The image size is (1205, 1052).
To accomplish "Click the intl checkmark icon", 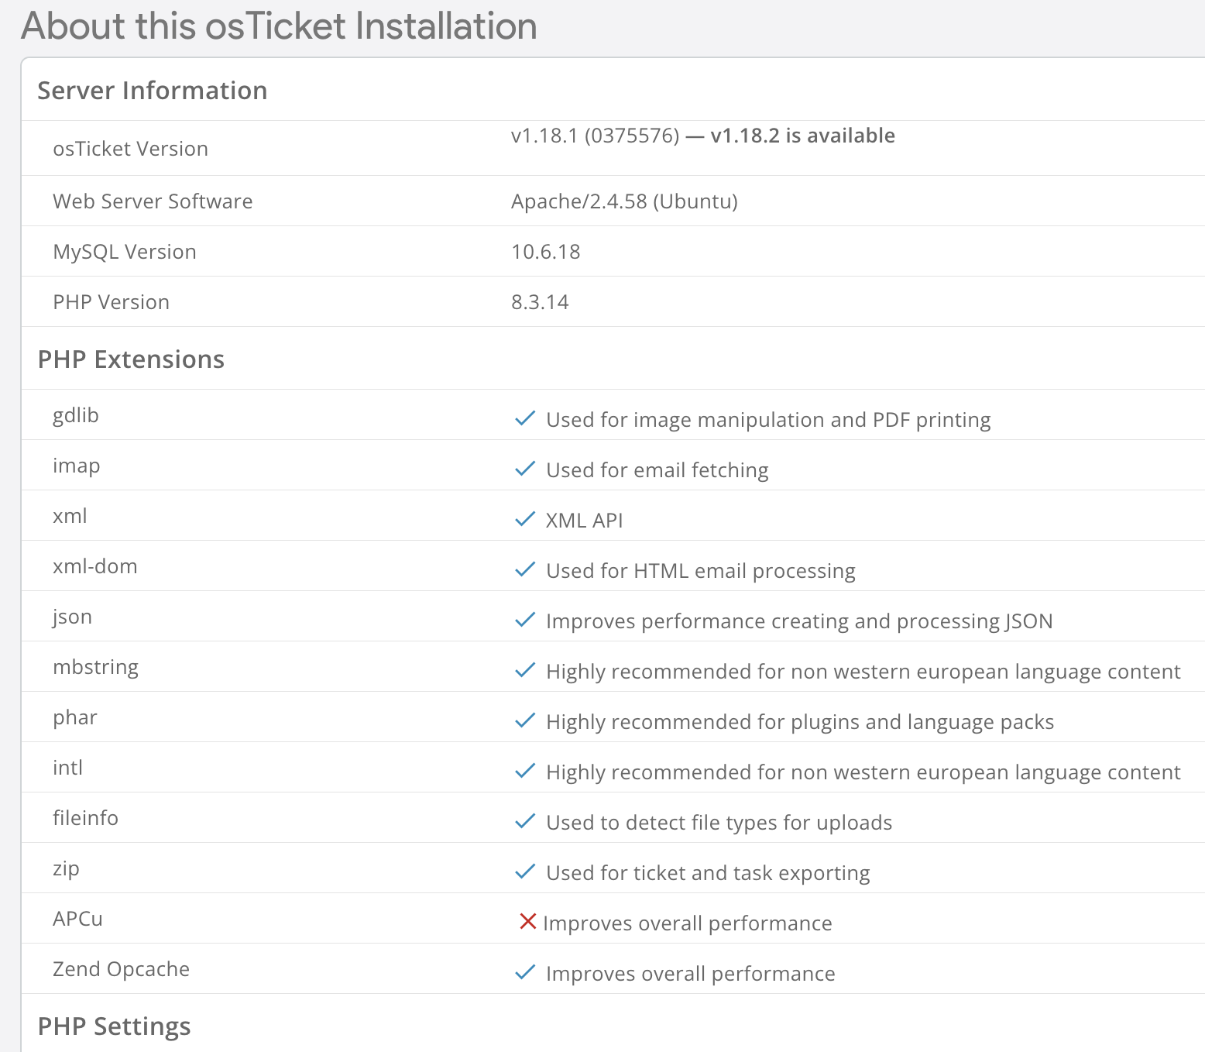I will [x=525, y=772].
